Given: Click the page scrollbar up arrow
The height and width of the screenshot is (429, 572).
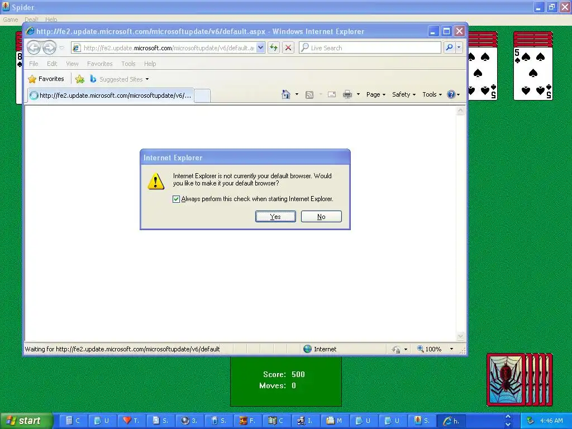Looking at the screenshot, I should coord(461,110).
